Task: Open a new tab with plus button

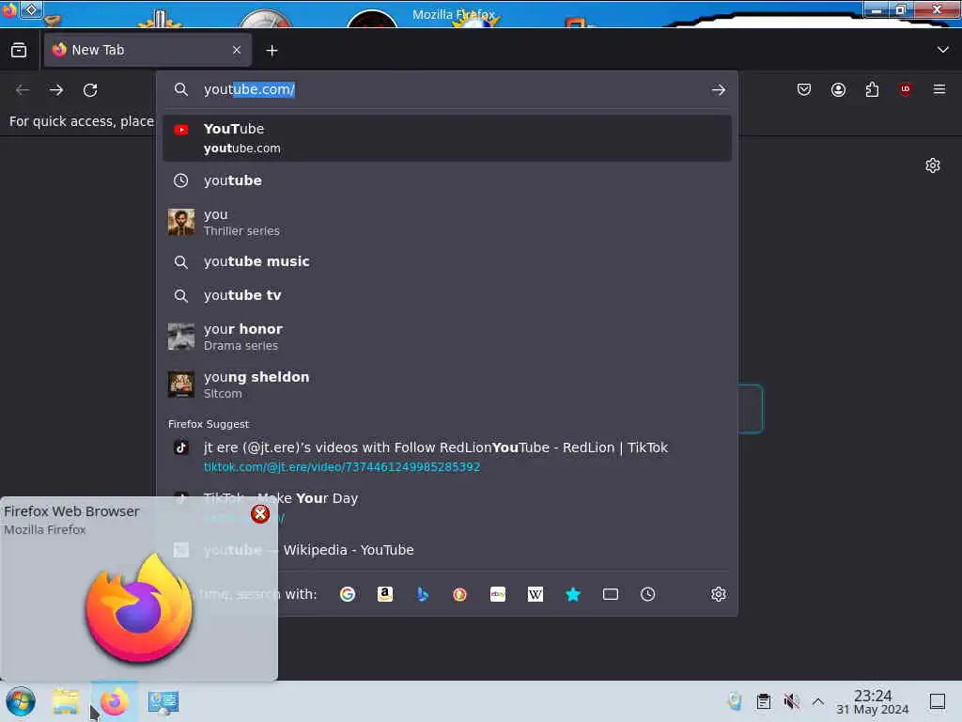Action: [x=272, y=51]
